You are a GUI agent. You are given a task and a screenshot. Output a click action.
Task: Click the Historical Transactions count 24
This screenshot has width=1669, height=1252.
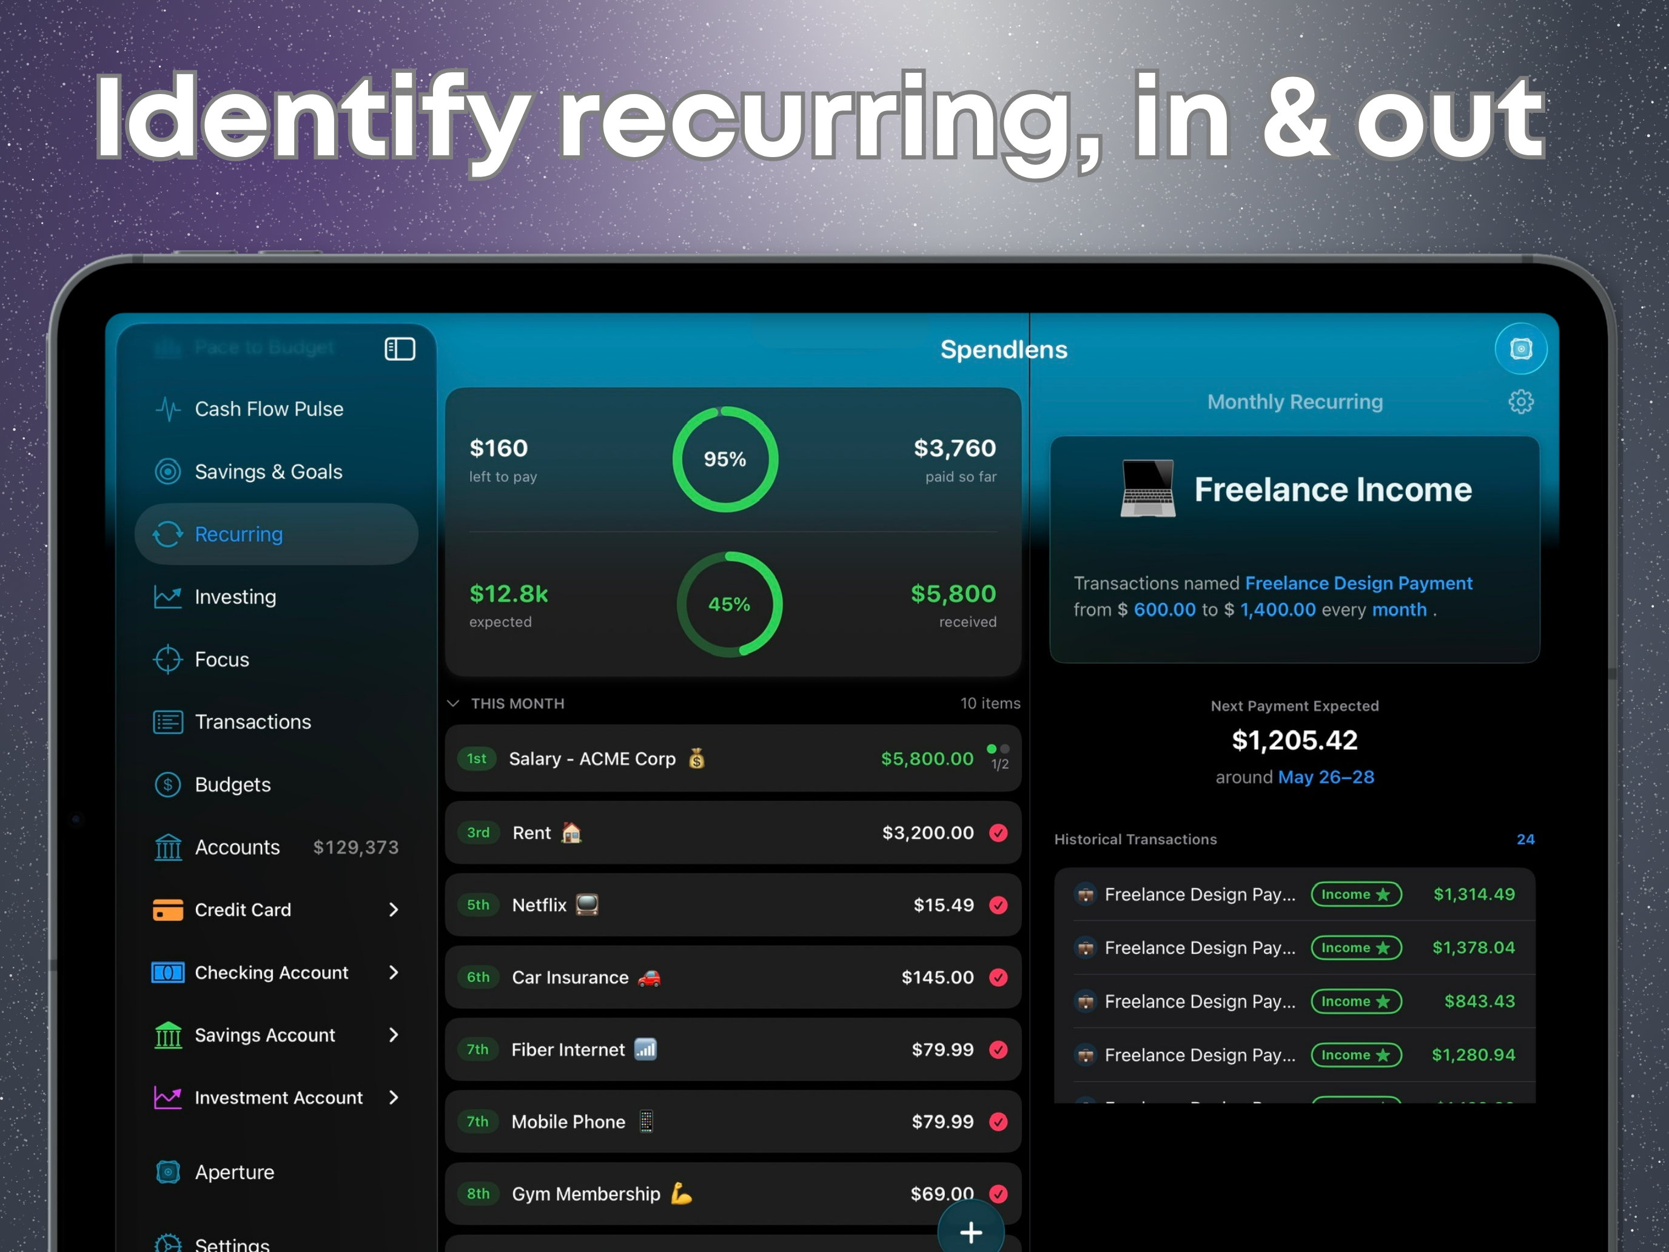1525,839
